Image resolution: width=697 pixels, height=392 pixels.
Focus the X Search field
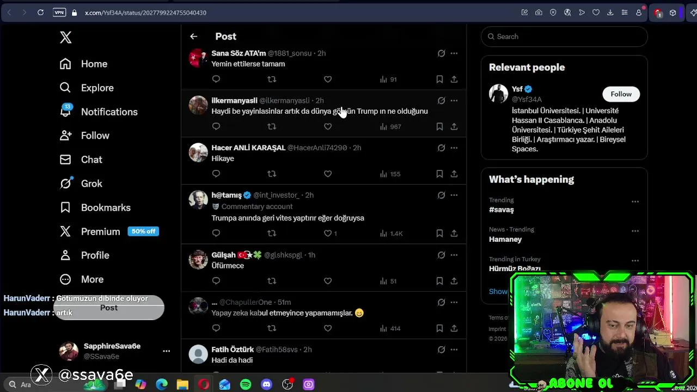(x=564, y=36)
